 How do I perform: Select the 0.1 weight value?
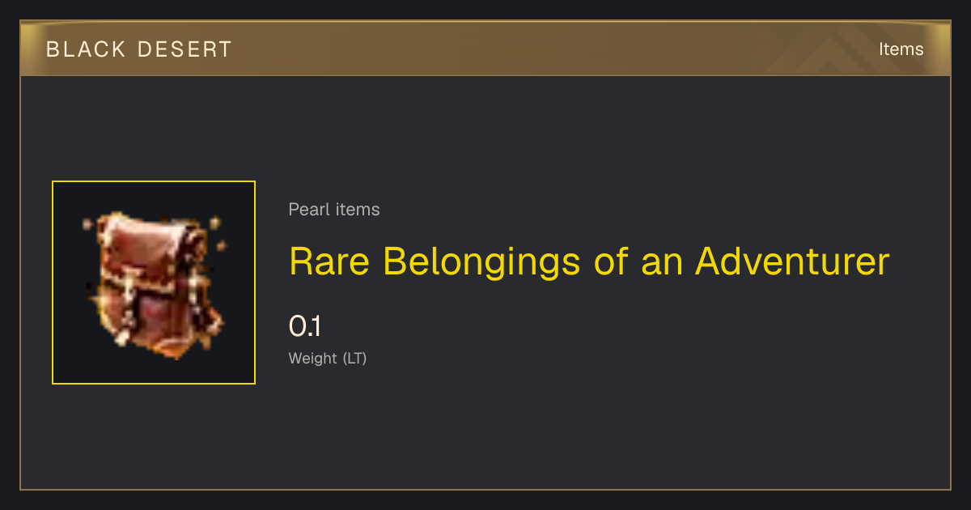click(305, 326)
